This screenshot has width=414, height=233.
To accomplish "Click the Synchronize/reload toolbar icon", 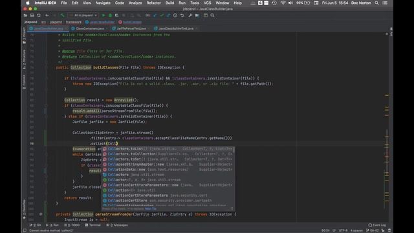I will pyautogui.click(x=39, y=16).
